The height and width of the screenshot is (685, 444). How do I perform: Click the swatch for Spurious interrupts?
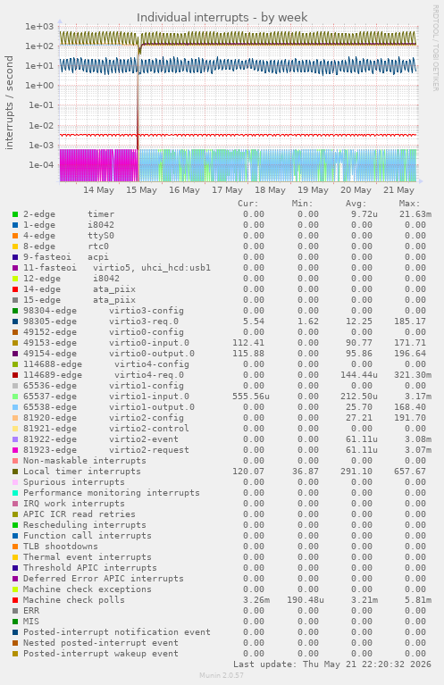tap(15, 482)
